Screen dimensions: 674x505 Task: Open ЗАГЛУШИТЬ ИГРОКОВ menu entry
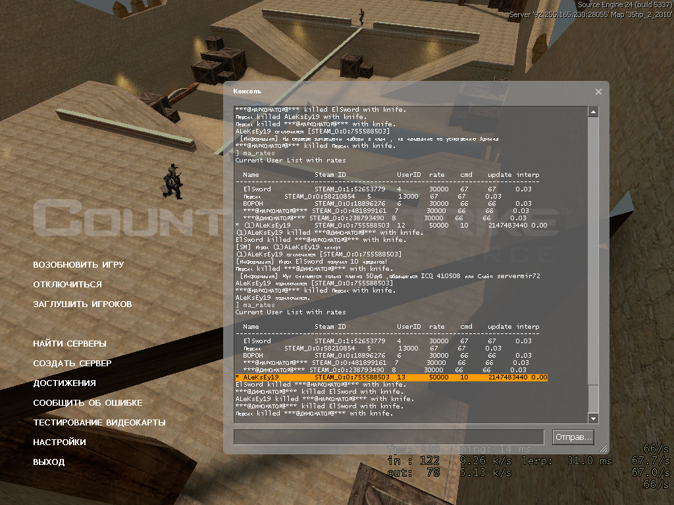click(x=82, y=304)
